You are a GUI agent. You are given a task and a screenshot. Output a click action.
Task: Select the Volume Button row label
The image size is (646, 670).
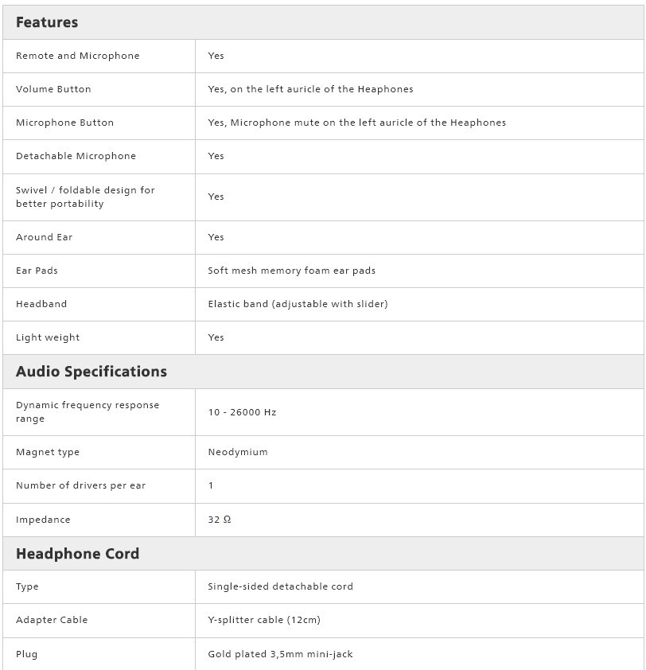[53, 89]
